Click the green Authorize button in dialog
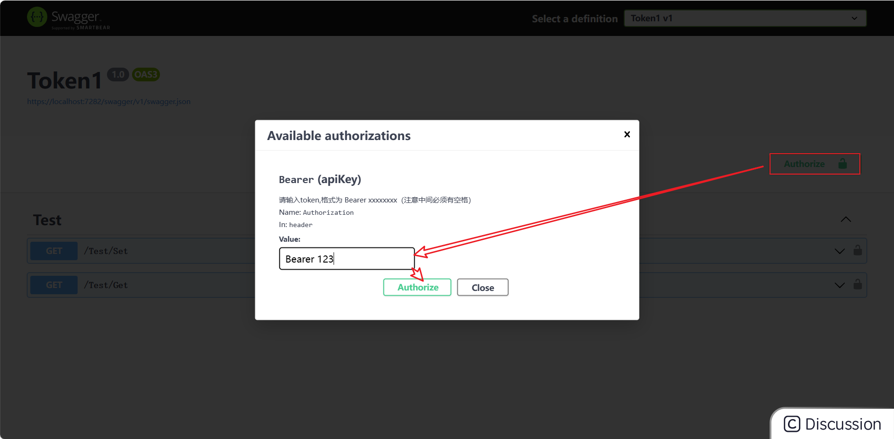 417,287
